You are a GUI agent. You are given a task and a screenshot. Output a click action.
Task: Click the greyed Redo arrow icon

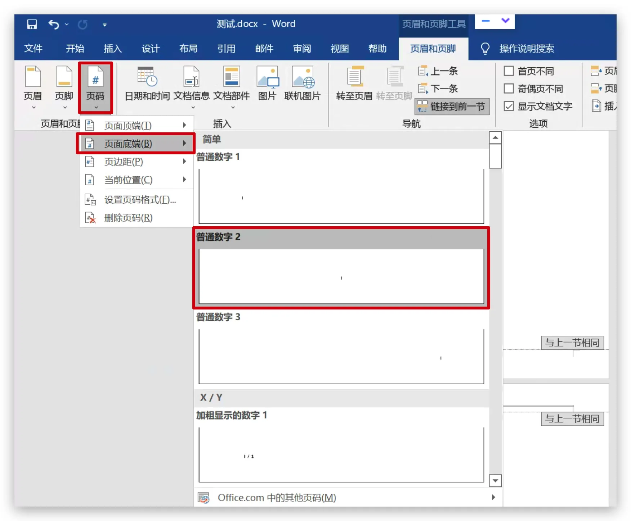point(82,24)
